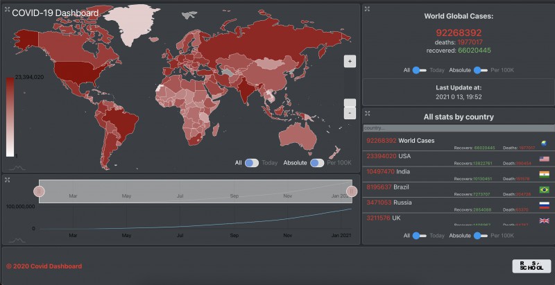Expand the map panel to fullscreen
This screenshot has height=285, width=555.
[x=7, y=9]
